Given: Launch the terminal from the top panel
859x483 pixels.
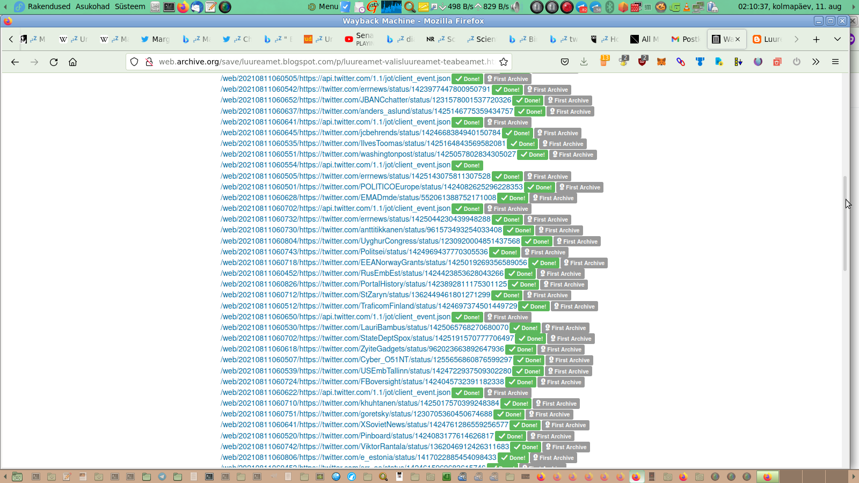Looking at the screenshot, I should (x=169, y=7).
